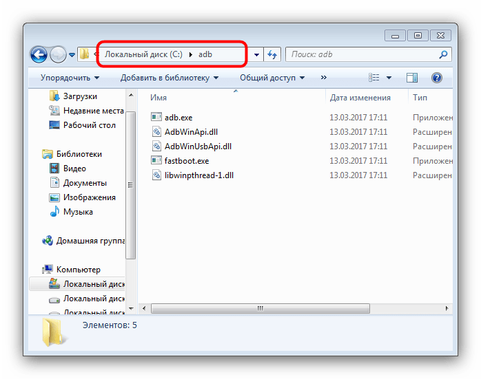Open the 'Общий доступ' menu
This screenshot has height=379, width=481.
[x=272, y=78]
